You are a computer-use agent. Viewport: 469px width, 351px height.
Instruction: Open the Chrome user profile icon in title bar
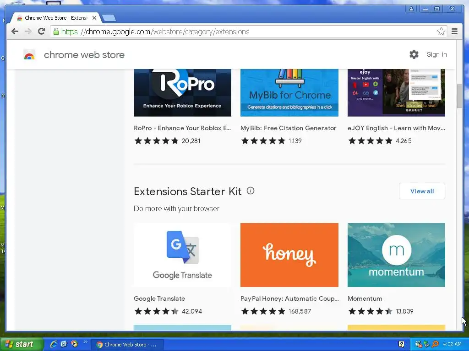411,9
